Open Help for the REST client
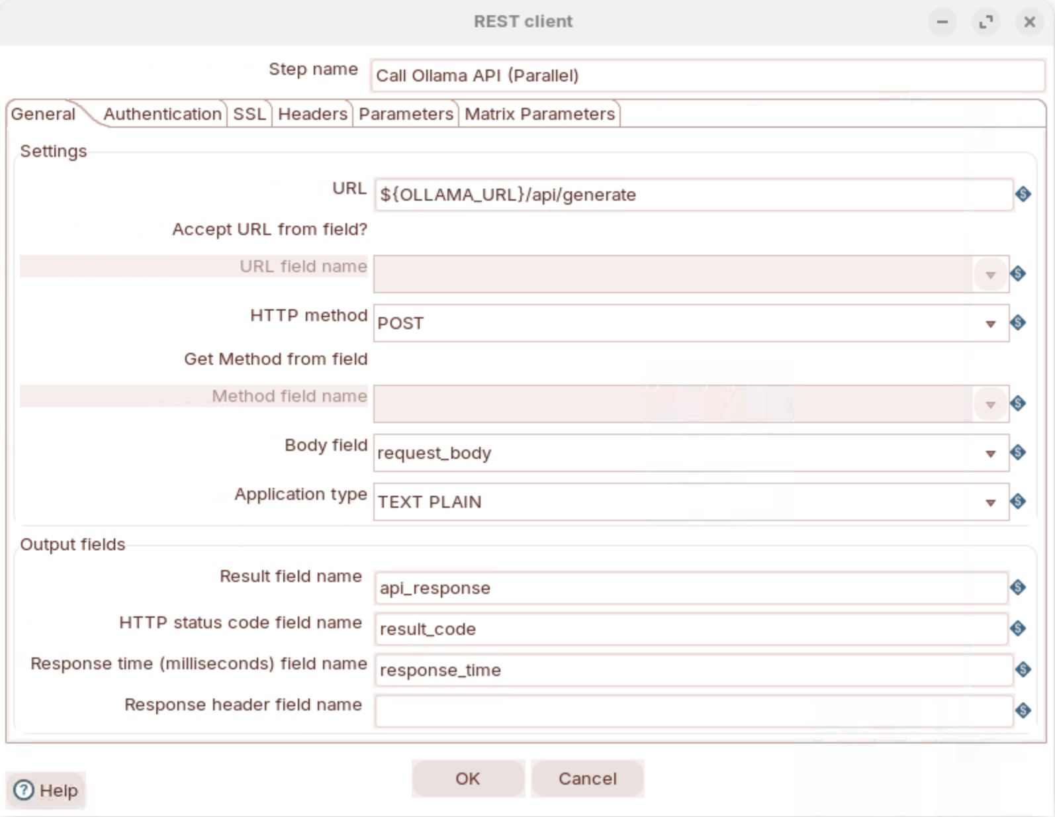The height and width of the screenshot is (817, 1055). click(x=46, y=790)
